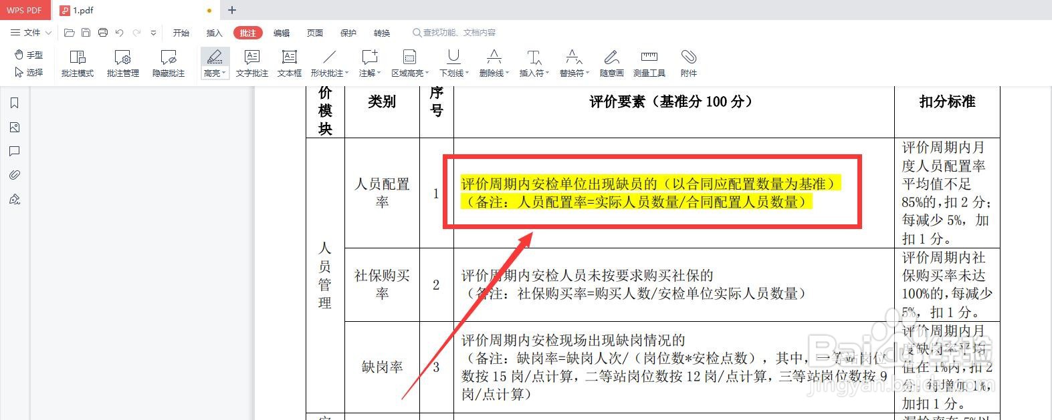1052x420 pixels.
Task: Expand the 下划线 dropdown arrow
Action: click(467, 73)
